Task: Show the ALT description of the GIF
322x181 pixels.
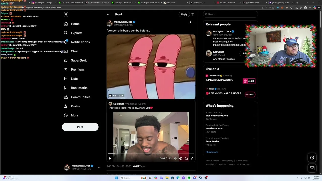Action: pyautogui.click(x=121, y=96)
